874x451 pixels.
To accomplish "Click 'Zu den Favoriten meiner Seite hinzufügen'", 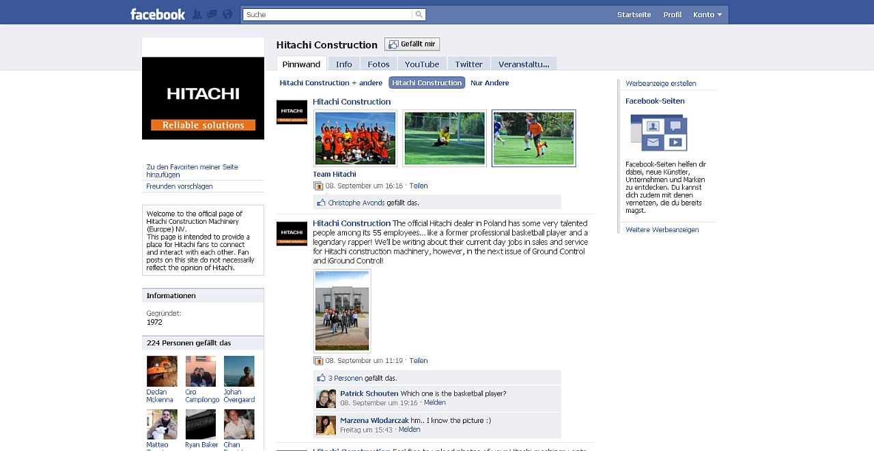I will point(192,171).
